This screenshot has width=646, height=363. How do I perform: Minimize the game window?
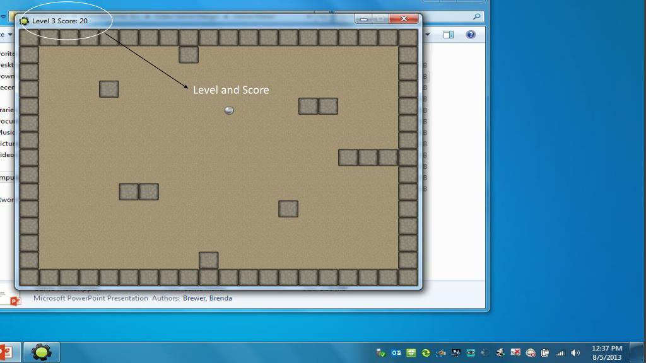(x=363, y=19)
